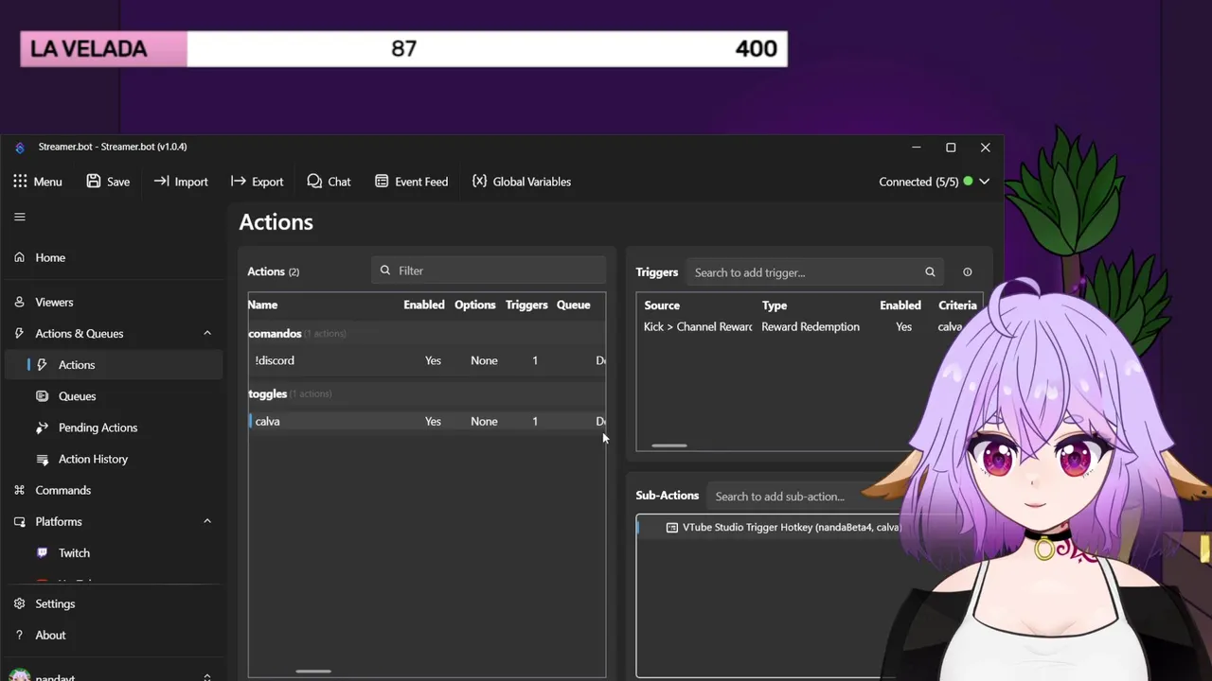Open the Commands page
The image size is (1212, 681).
point(63,490)
